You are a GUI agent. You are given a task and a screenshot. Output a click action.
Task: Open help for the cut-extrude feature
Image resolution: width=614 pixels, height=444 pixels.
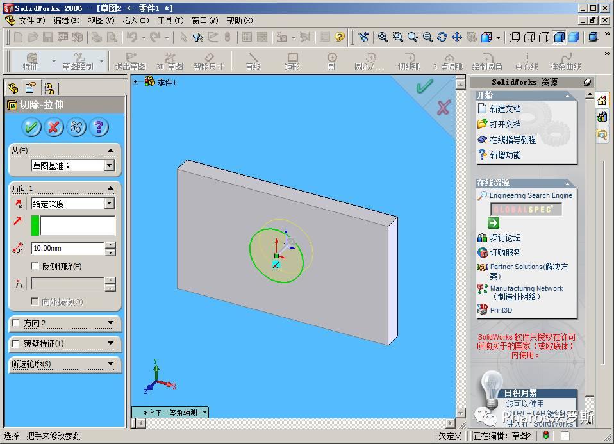tap(99, 127)
